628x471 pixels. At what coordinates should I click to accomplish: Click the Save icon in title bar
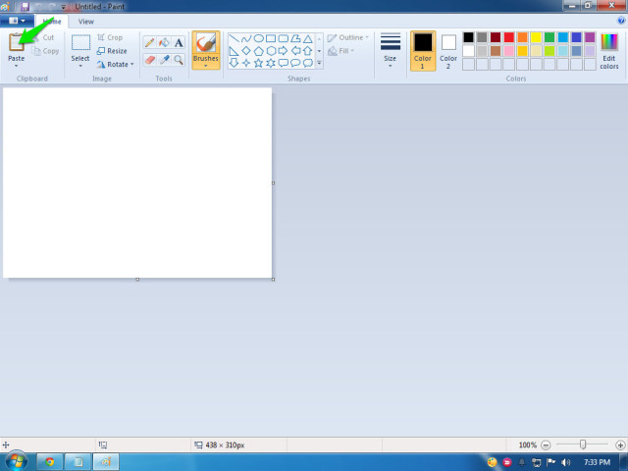(x=25, y=7)
